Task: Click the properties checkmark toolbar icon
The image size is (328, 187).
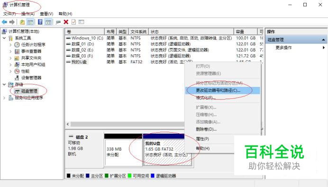Action: click(73, 22)
